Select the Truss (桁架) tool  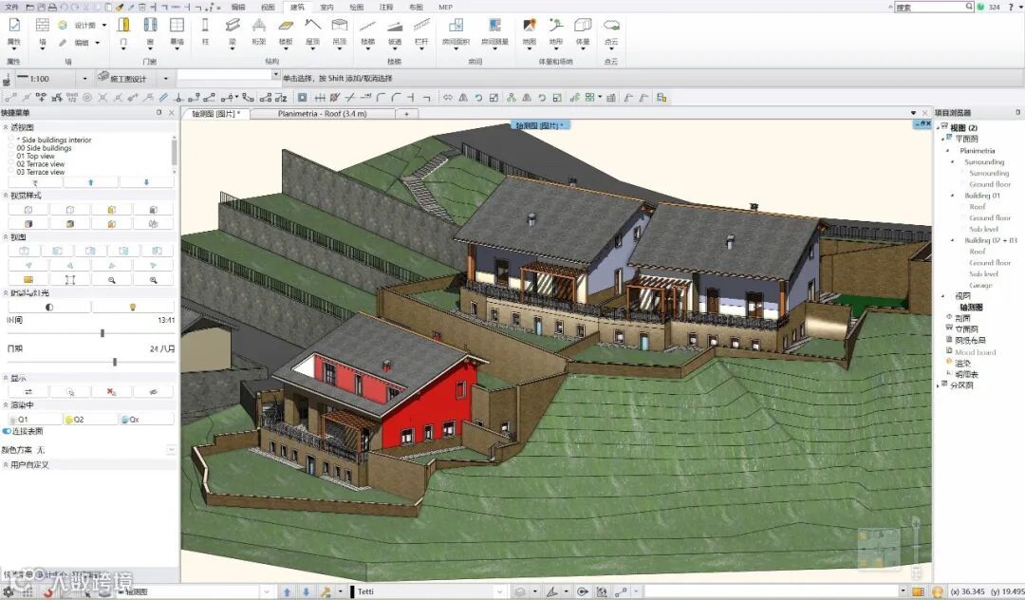[x=259, y=31]
